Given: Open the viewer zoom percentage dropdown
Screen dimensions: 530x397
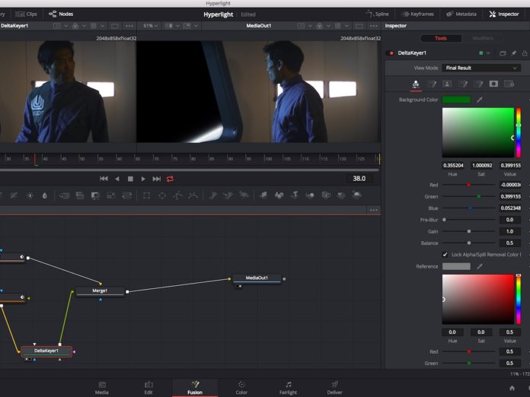Looking at the screenshot, I should click(151, 26).
